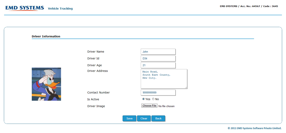Focus the Driver Name field containing John
Screen dimensions: 286x133
(158, 52)
